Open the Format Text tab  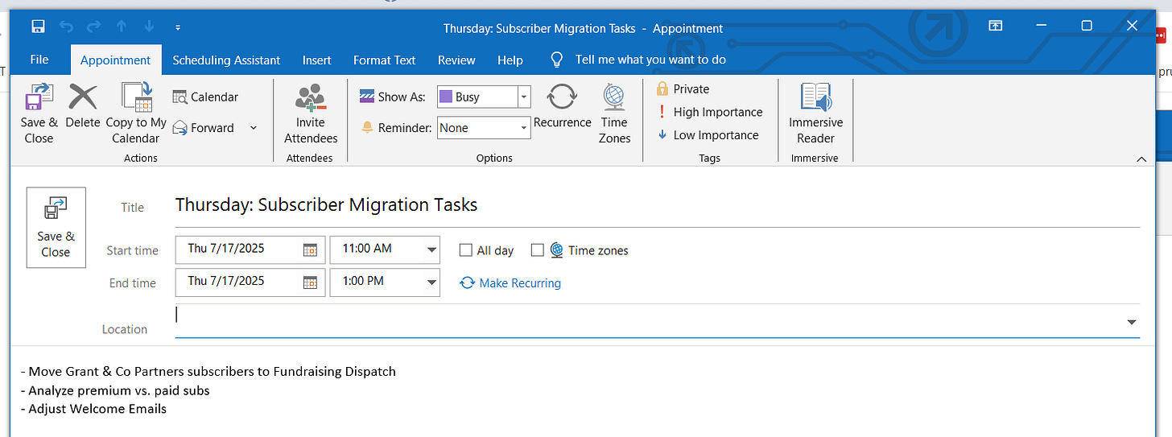pos(384,60)
